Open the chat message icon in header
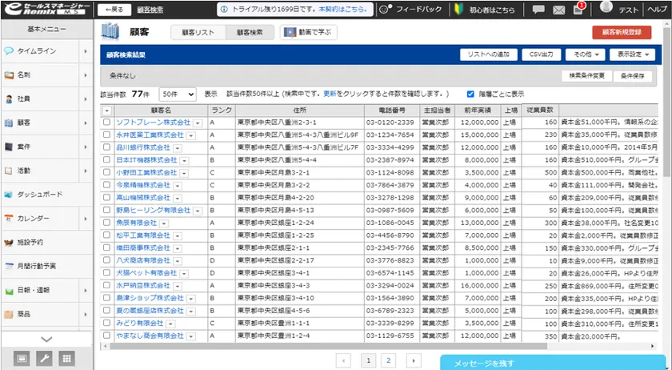The width and height of the screenshot is (672, 370). click(538, 10)
